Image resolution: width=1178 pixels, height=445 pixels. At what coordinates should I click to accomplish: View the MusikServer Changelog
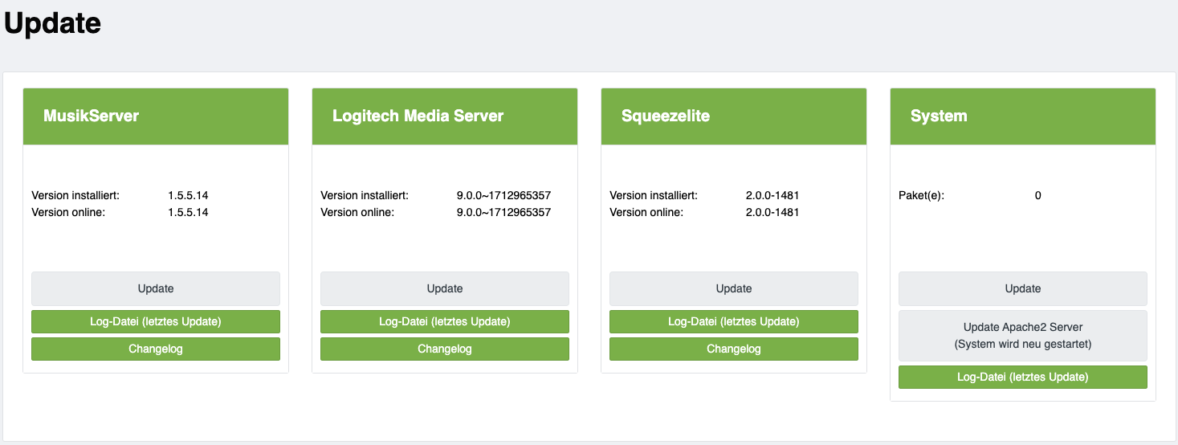pyautogui.click(x=156, y=349)
